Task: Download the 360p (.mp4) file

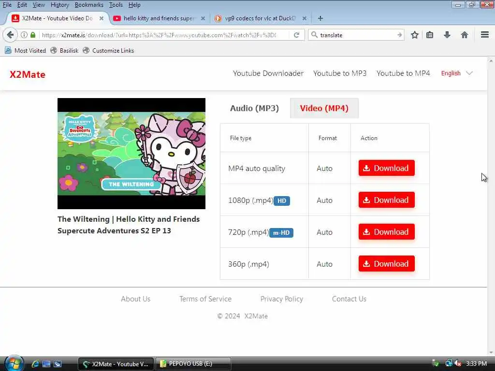Action: (x=386, y=263)
